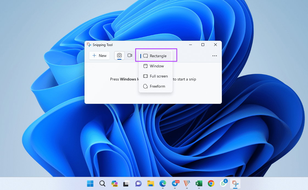Choose Full screen snip from the mode list
Screen dimensions: 308x190
coord(155,76)
